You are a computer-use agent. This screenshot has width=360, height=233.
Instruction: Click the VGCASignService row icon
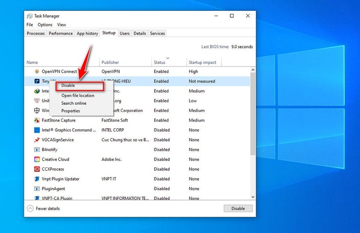(x=37, y=140)
